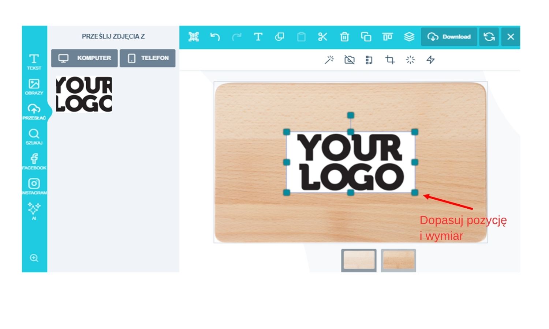Click the remove background camera icon
This screenshot has width=549, height=329.
[350, 60]
